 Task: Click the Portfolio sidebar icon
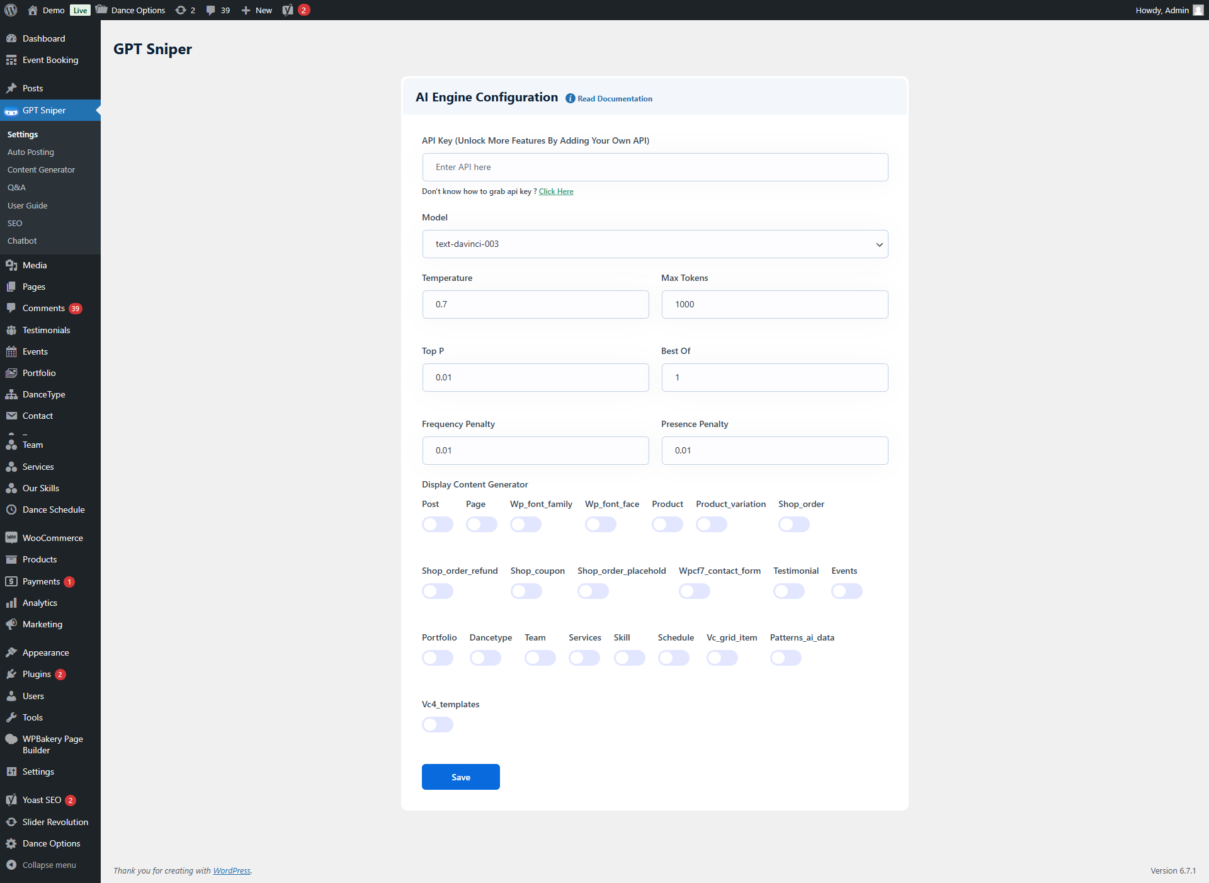(11, 373)
